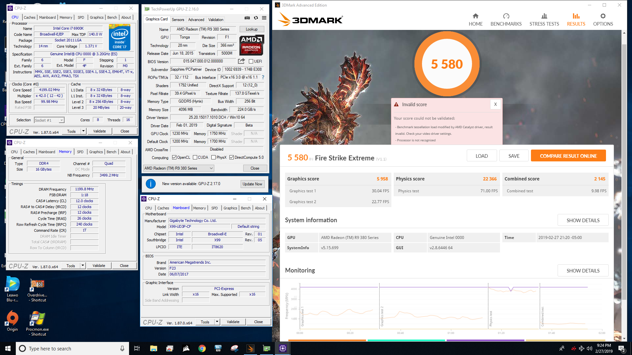Open SPD tab in Mainboard CPU-Z window
The width and height of the screenshot is (632, 355).
214,208
